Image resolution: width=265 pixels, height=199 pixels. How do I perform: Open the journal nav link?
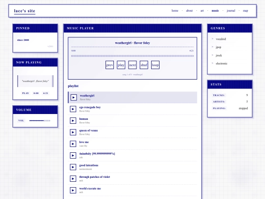tap(231, 11)
